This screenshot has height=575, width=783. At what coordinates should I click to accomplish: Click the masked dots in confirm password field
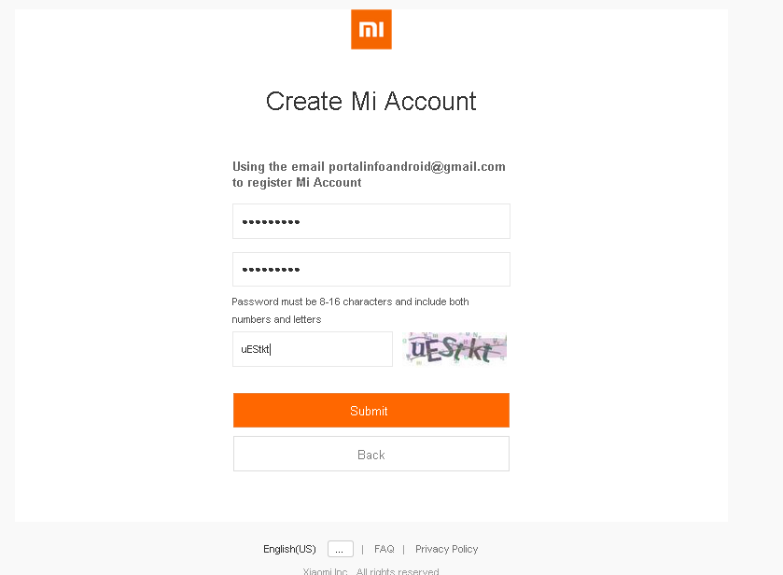coord(271,270)
